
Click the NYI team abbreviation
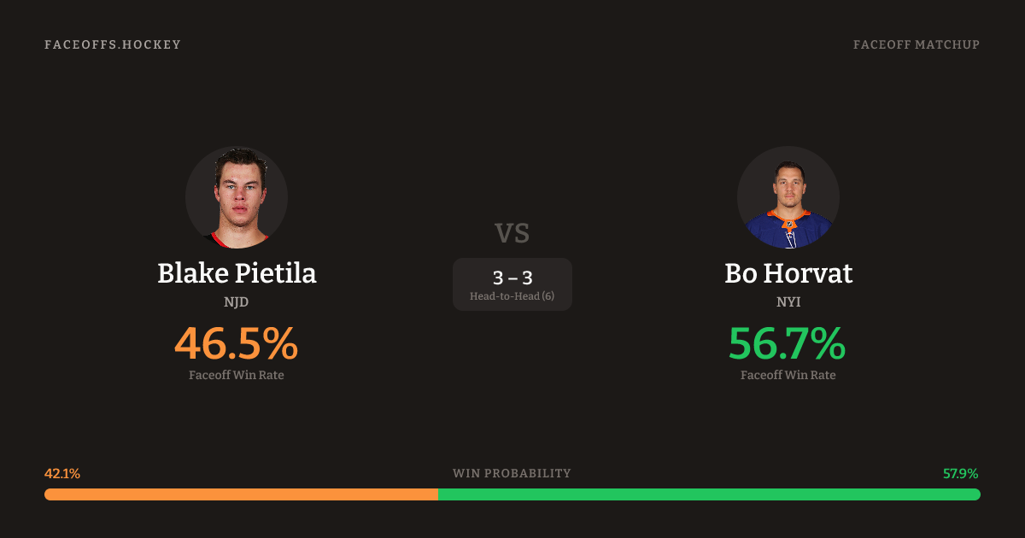pyautogui.click(x=788, y=301)
